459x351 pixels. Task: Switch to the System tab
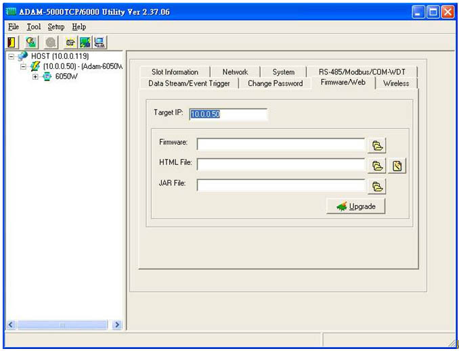coord(284,72)
